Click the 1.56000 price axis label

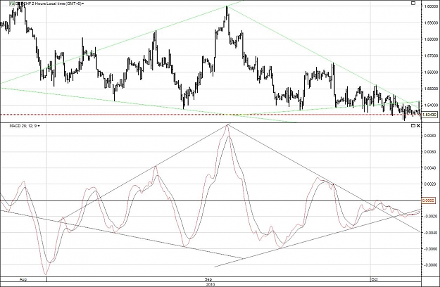[431, 72]
